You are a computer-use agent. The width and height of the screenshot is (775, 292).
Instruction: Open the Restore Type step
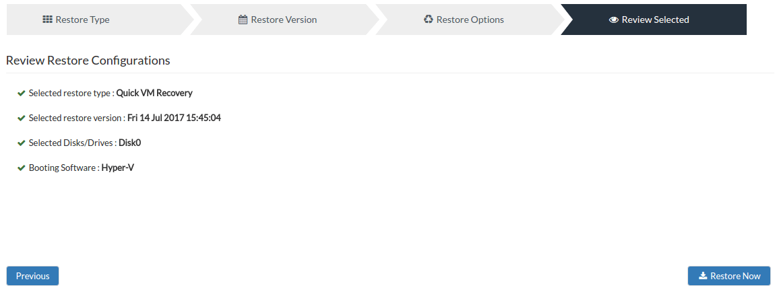pyautogui.click(x=99, y=20)
